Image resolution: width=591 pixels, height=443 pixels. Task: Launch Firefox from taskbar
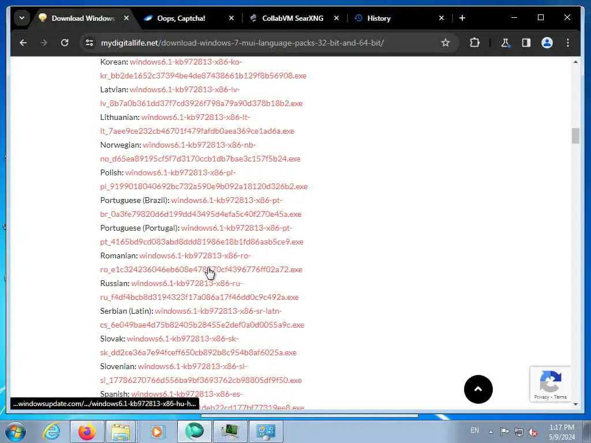[x=87, y=431]
